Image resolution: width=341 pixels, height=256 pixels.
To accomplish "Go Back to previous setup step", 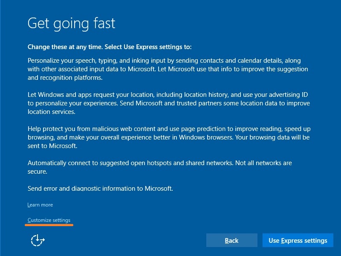I will (x=231, y=240).
